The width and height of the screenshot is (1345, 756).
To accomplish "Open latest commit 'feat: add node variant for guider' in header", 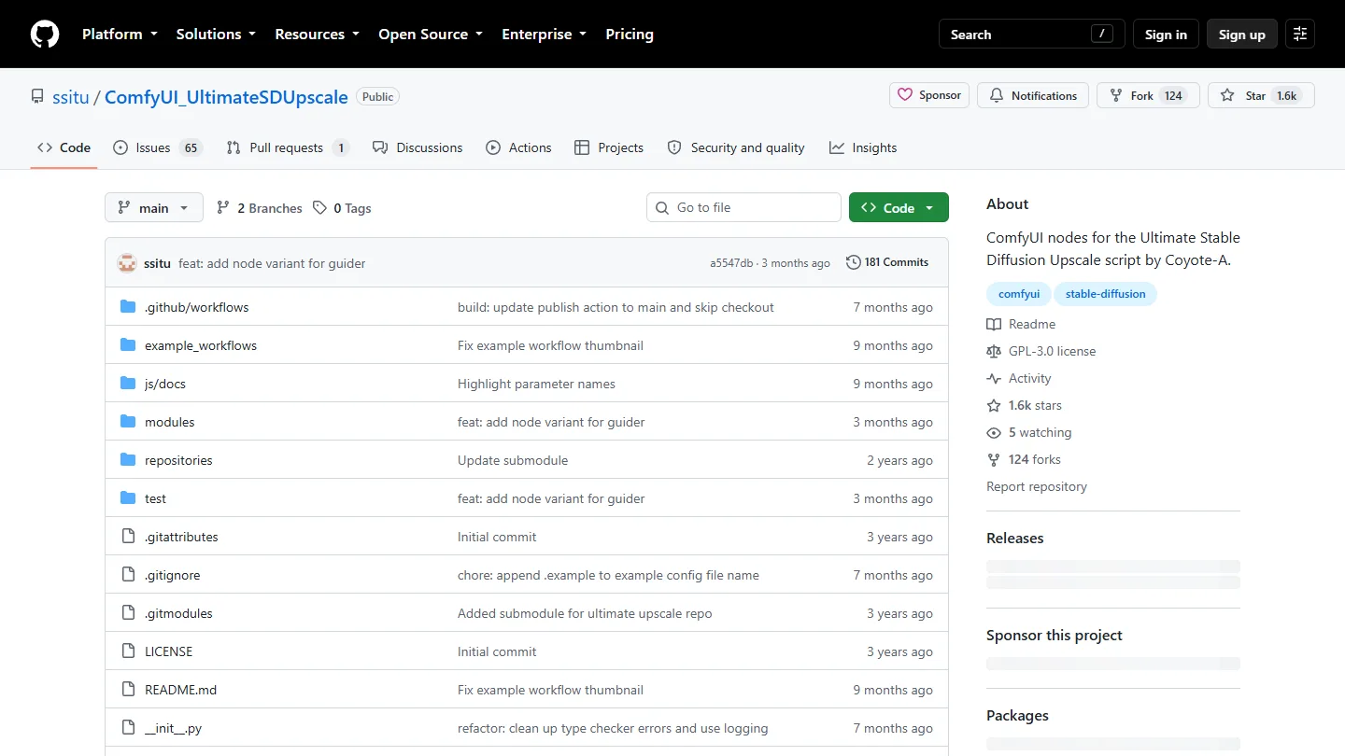I will point(272,263).
